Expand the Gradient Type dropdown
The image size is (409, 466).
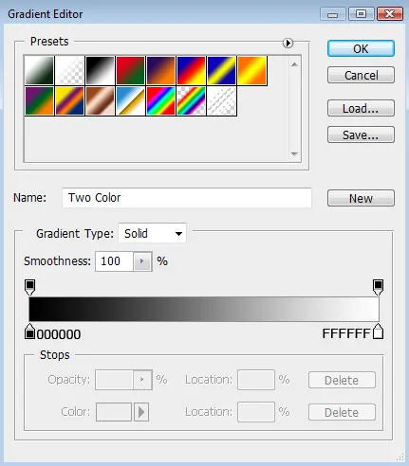(152, 234)
